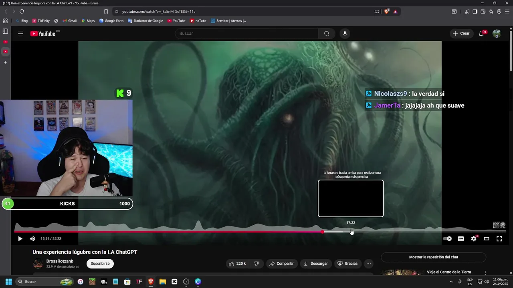513x288 pixels.
Task: Reload the page
Action: 22,12
